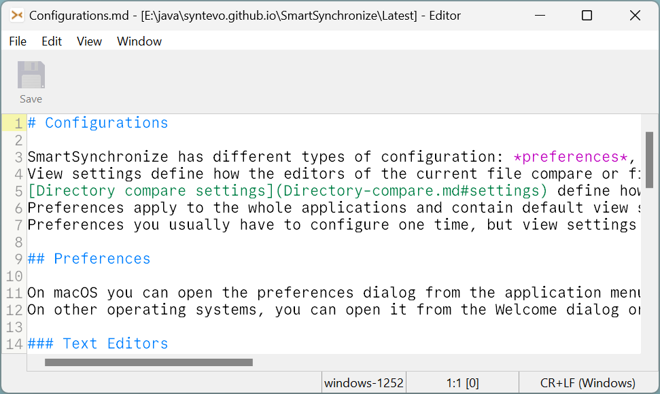Click the Save toolbar icon
This screenshot has width=660, height=394.
(31, 75)
